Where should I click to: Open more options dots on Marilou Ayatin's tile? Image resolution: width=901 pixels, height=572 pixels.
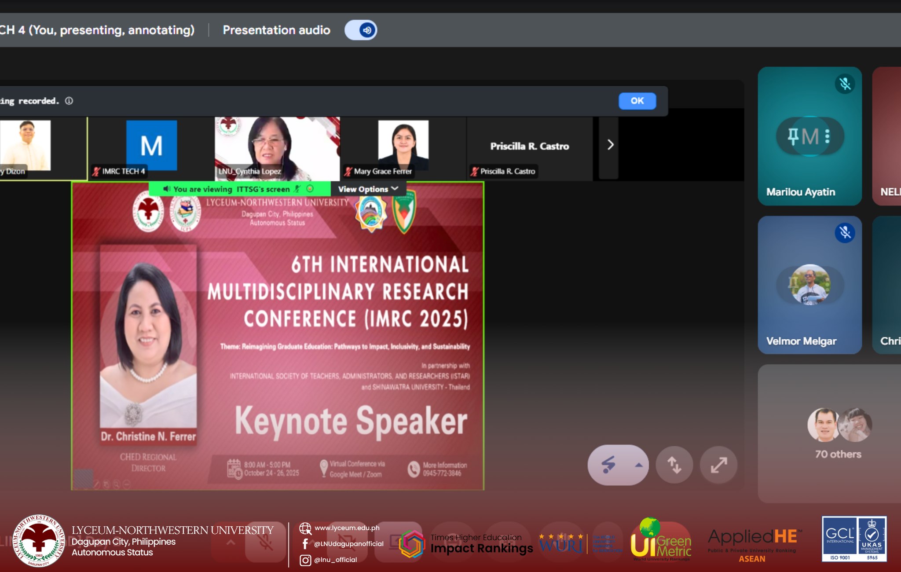click(x=828, y=136)
